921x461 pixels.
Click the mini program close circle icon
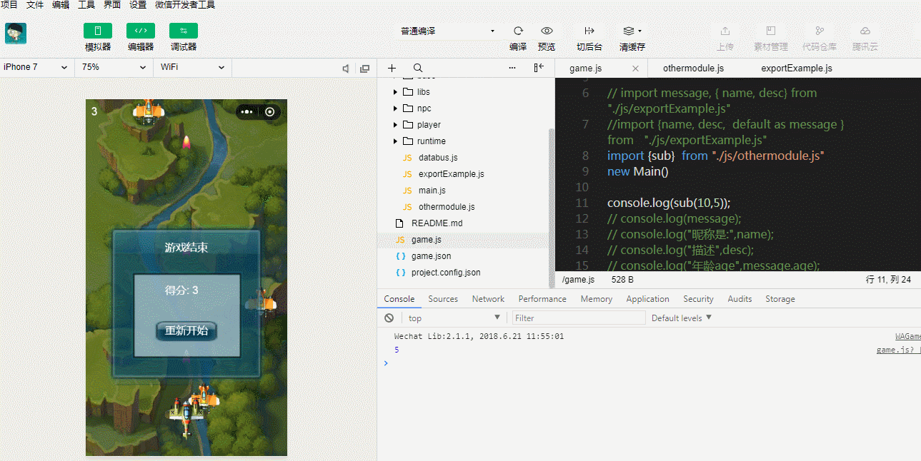pos(270,112)
